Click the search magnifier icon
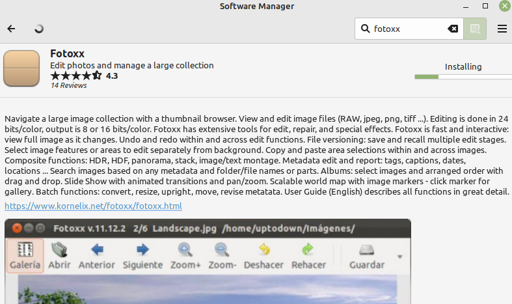The width and height of the screenshot is (512, 304). [365, 29]
